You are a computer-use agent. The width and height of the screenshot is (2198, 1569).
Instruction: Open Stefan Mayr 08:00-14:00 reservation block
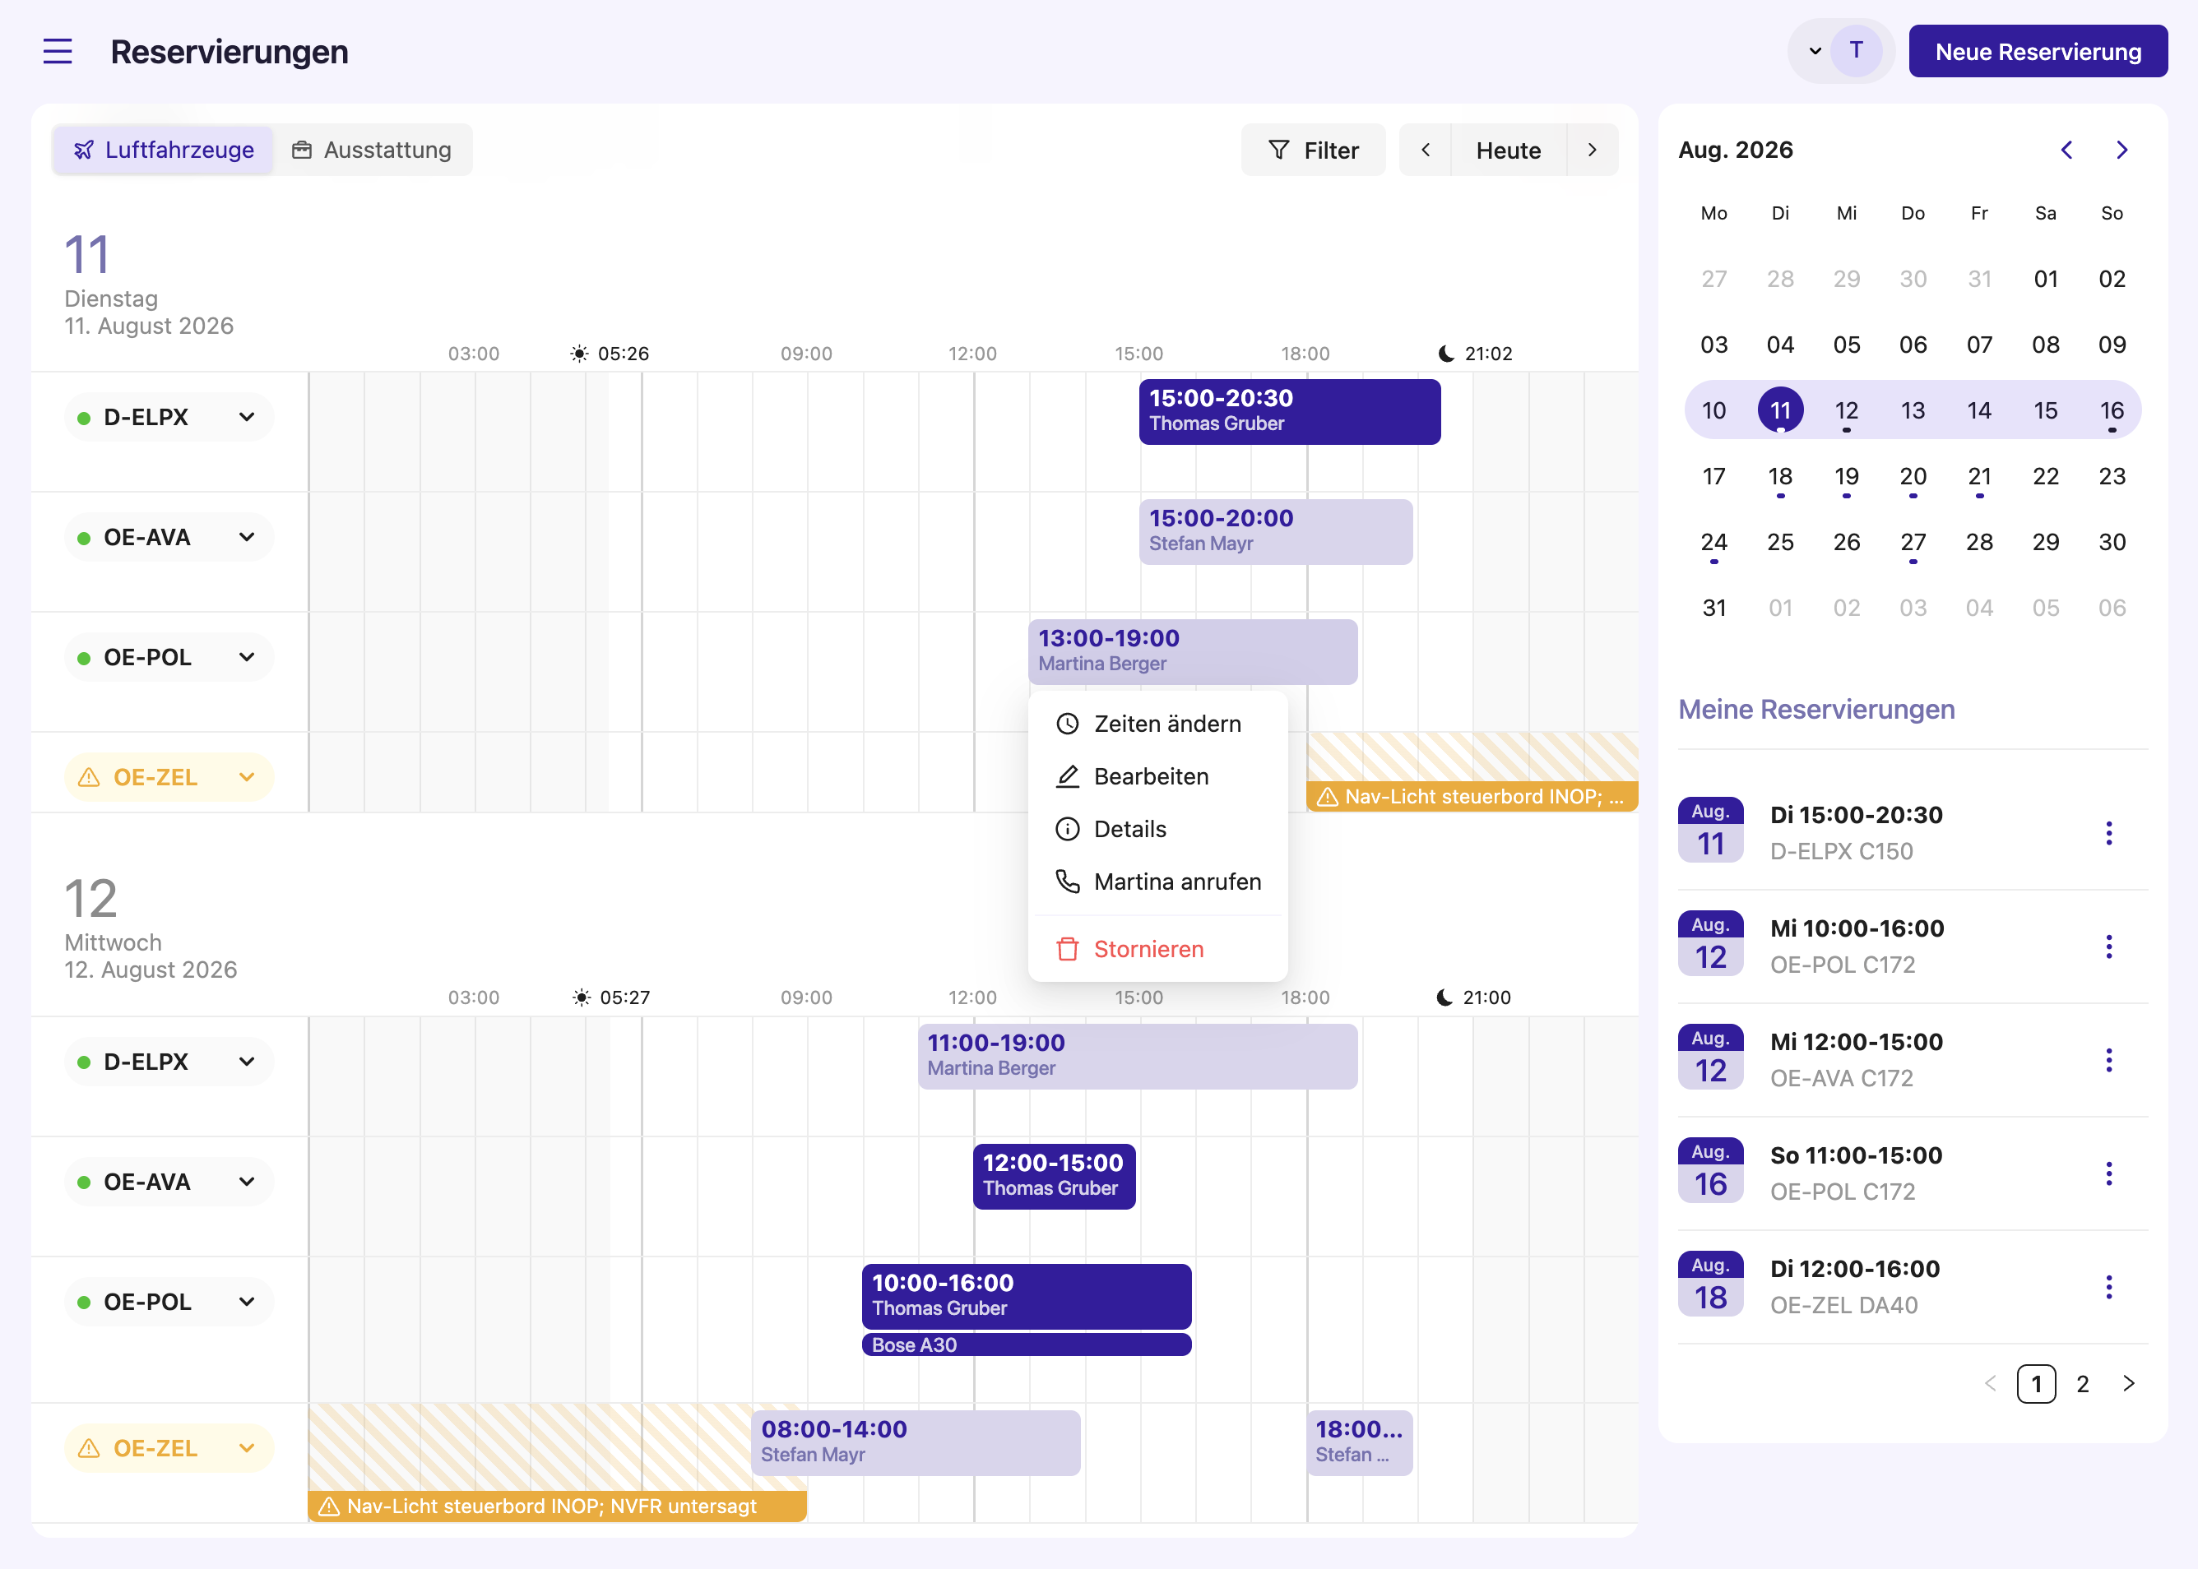click(916, 1442)
